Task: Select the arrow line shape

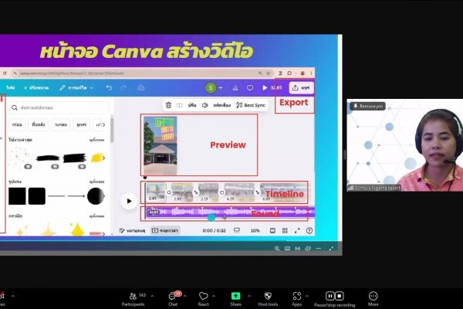Action: coord(76,196)
